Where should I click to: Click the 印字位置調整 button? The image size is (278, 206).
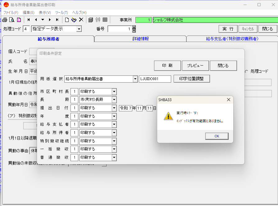click(192, 79)
